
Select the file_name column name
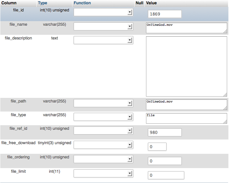pyautogui.click(x=18, y=25)
